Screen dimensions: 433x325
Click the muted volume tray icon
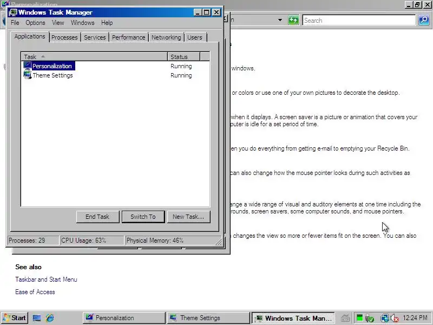[x=395, y=318]
